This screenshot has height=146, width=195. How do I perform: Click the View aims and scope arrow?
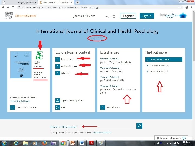pos(12,107)
